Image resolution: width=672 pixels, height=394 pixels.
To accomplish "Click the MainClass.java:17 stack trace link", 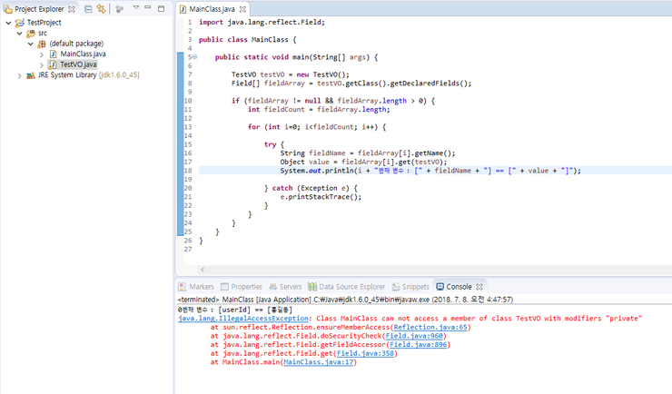I will [318, 361].
